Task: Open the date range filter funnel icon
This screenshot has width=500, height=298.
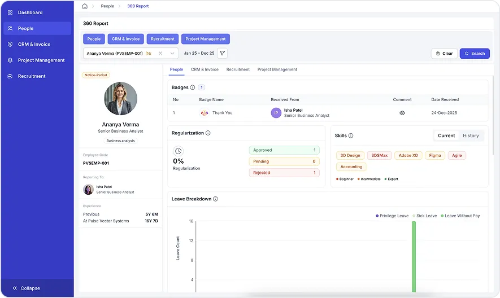Action: (222, 53)
